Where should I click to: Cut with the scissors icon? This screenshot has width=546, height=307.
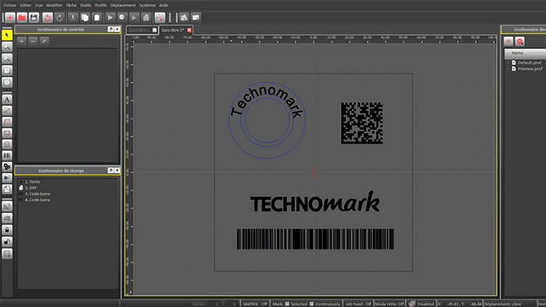(x=73, y=17)
